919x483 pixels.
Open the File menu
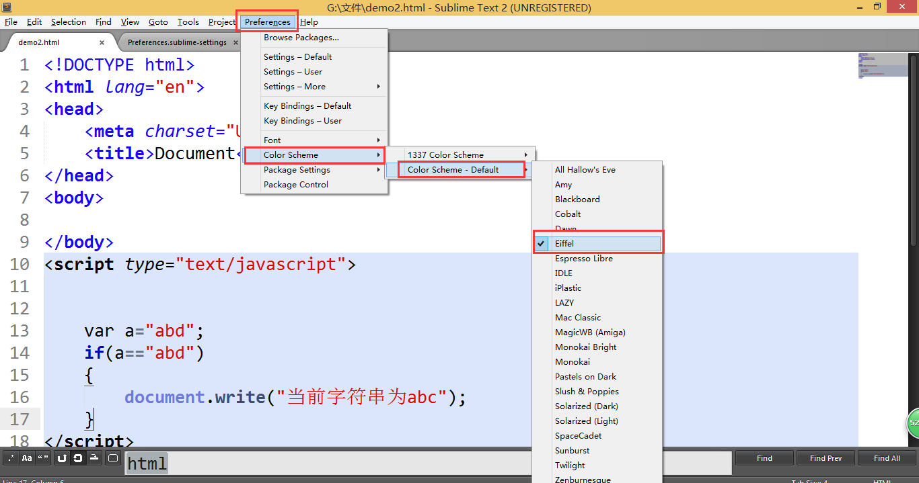[x=11, y=22]
